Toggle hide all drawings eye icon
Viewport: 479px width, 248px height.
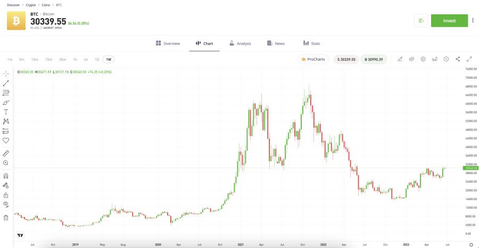6,204
